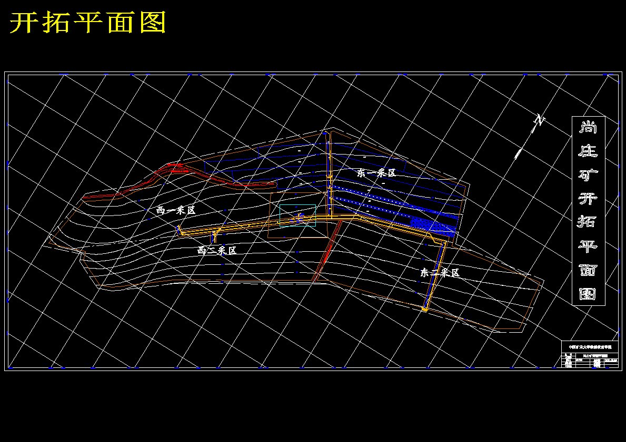Click the cyan rectangle on the drawing

(x=297, y=215)
